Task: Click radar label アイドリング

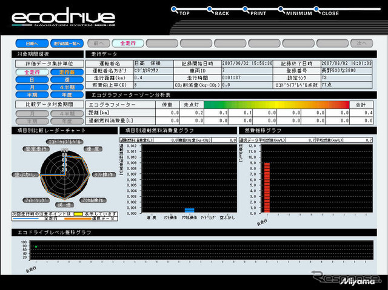Action: tap(36, 200)
